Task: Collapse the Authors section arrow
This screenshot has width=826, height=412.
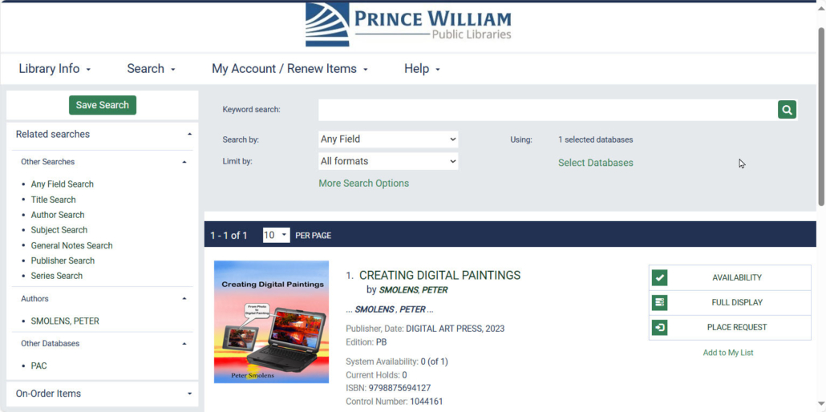Action: coord(184,299)
